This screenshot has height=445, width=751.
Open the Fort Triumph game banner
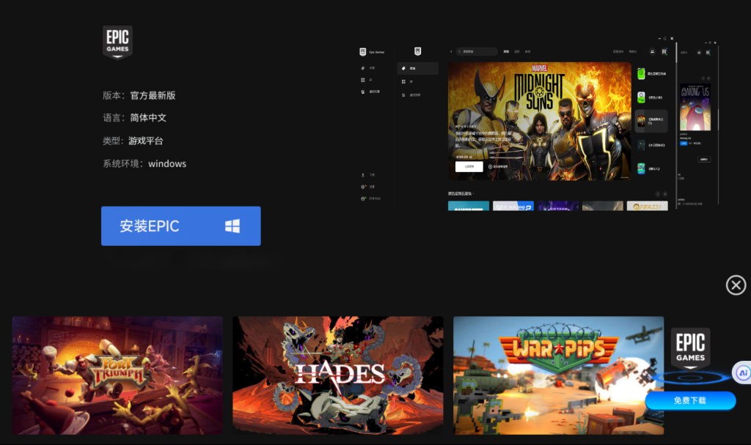(x=117, y=375)
